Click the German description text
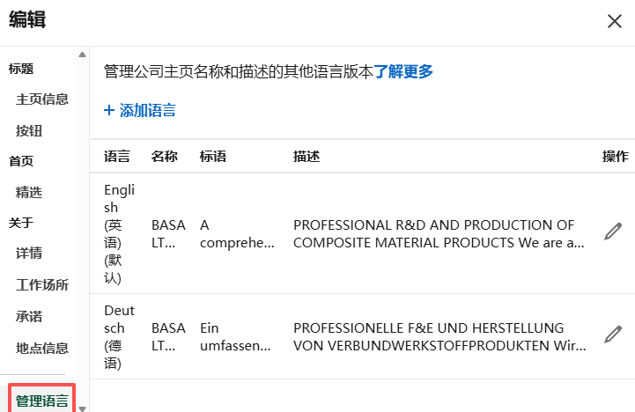Viewport: 635px width, 412px height. click(439, 336)
